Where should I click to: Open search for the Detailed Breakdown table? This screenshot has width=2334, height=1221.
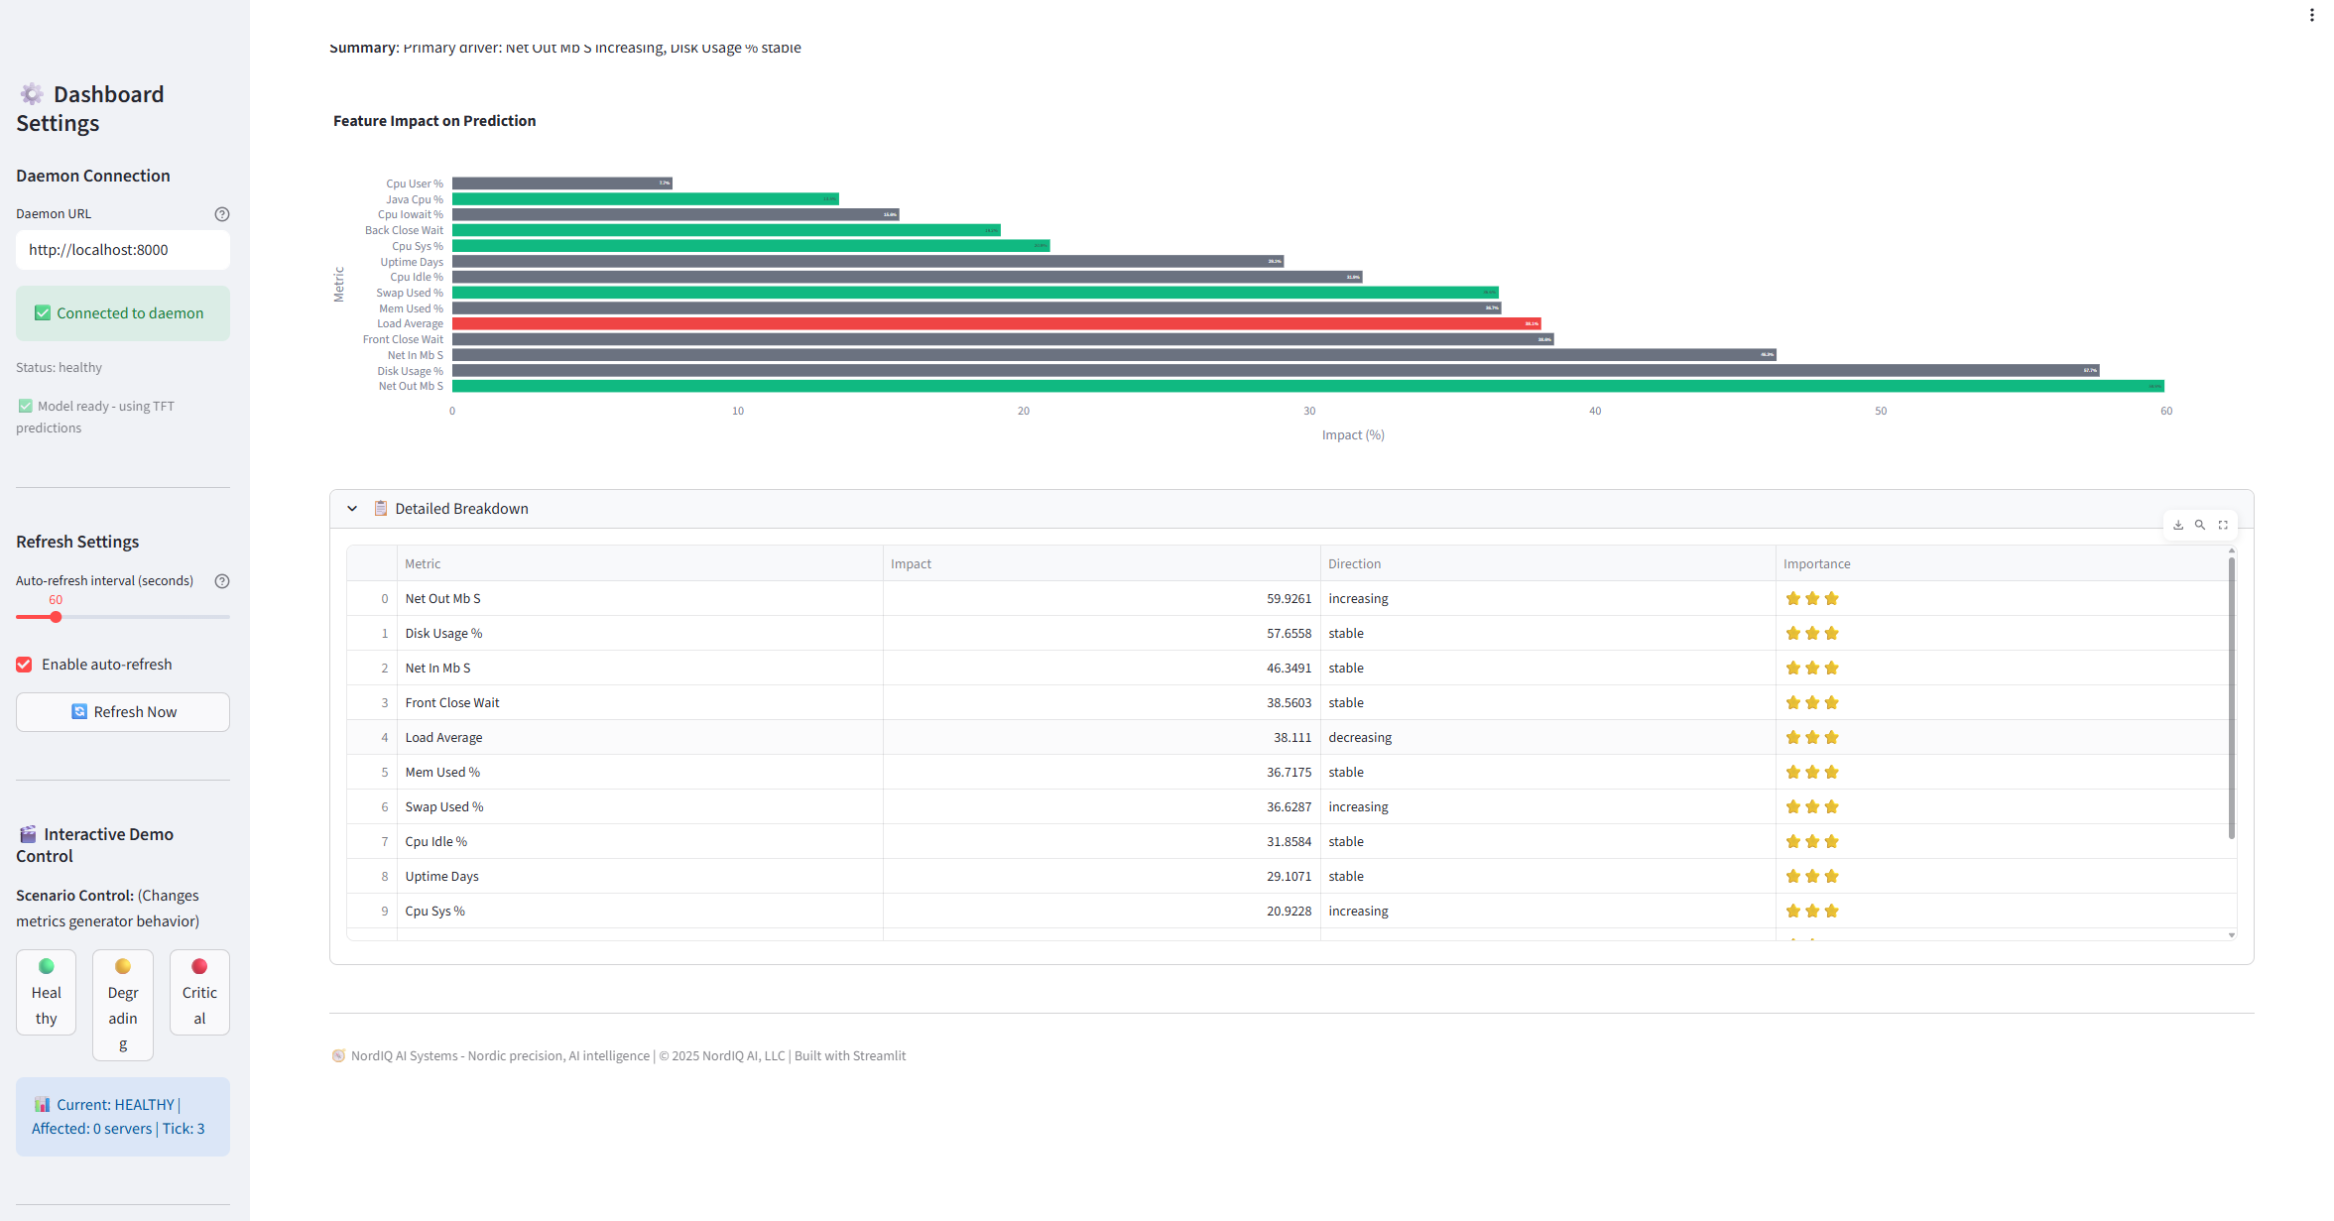[x=2200, y=525]
